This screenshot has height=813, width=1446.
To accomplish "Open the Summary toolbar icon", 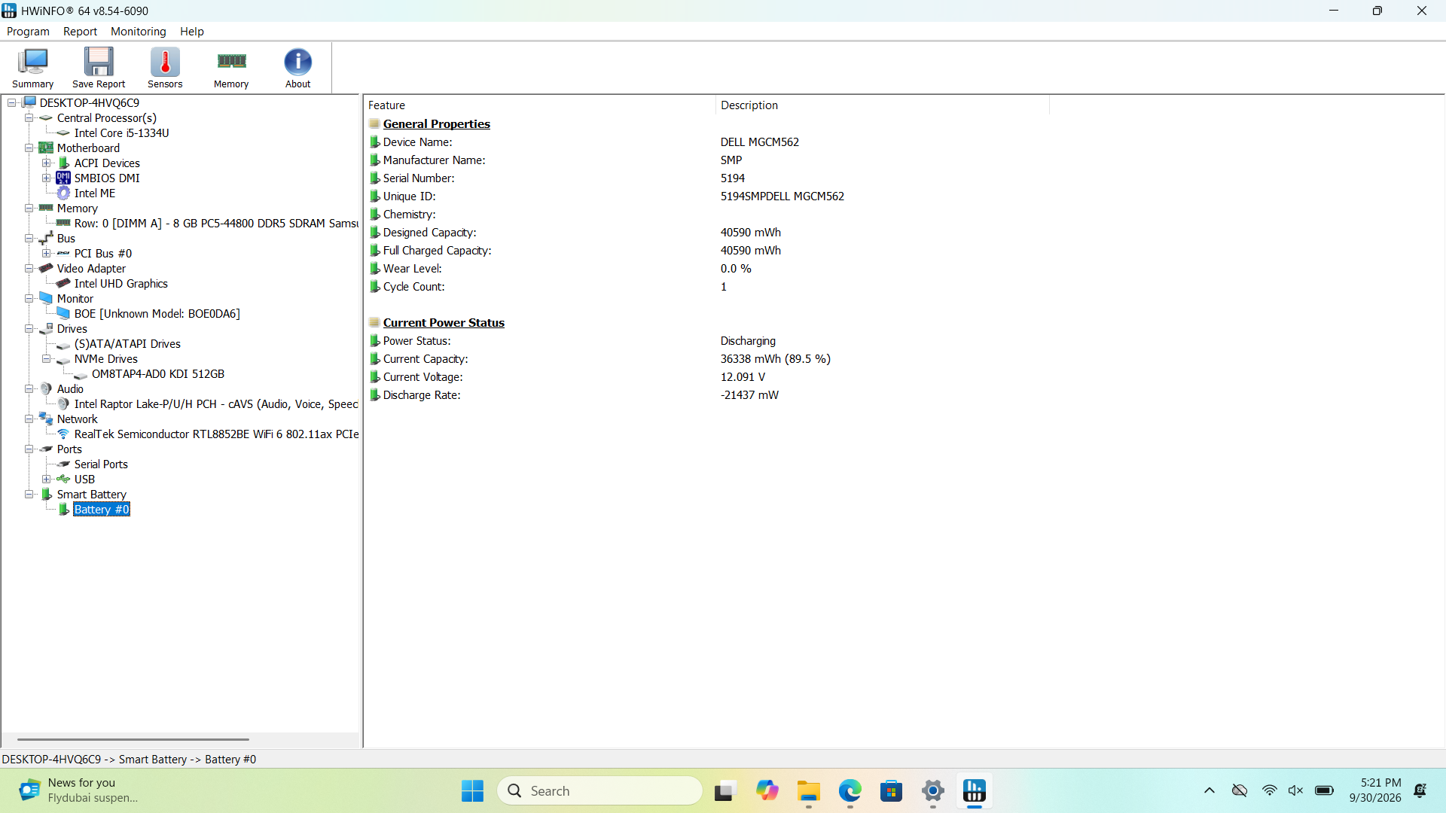I will coord(32,68).
